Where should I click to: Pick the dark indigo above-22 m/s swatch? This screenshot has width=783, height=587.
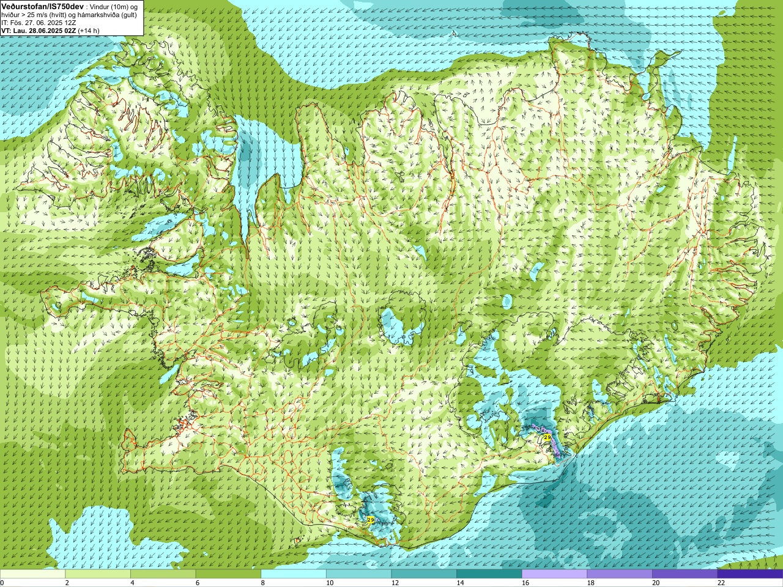tap(750, 574)
